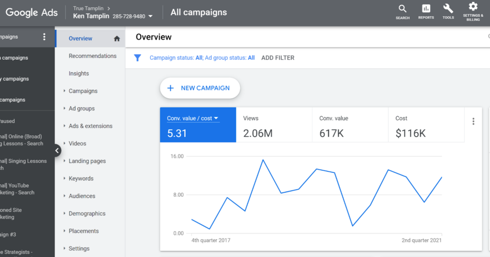Open the Search tool in header
The image size is (490, 257).
402,12
